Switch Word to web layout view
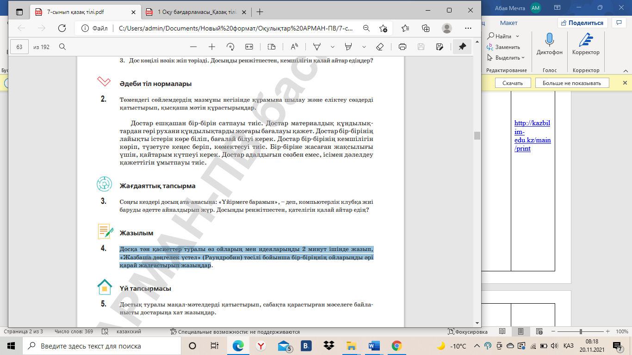632x355 pixels. (x=539, y=331)
